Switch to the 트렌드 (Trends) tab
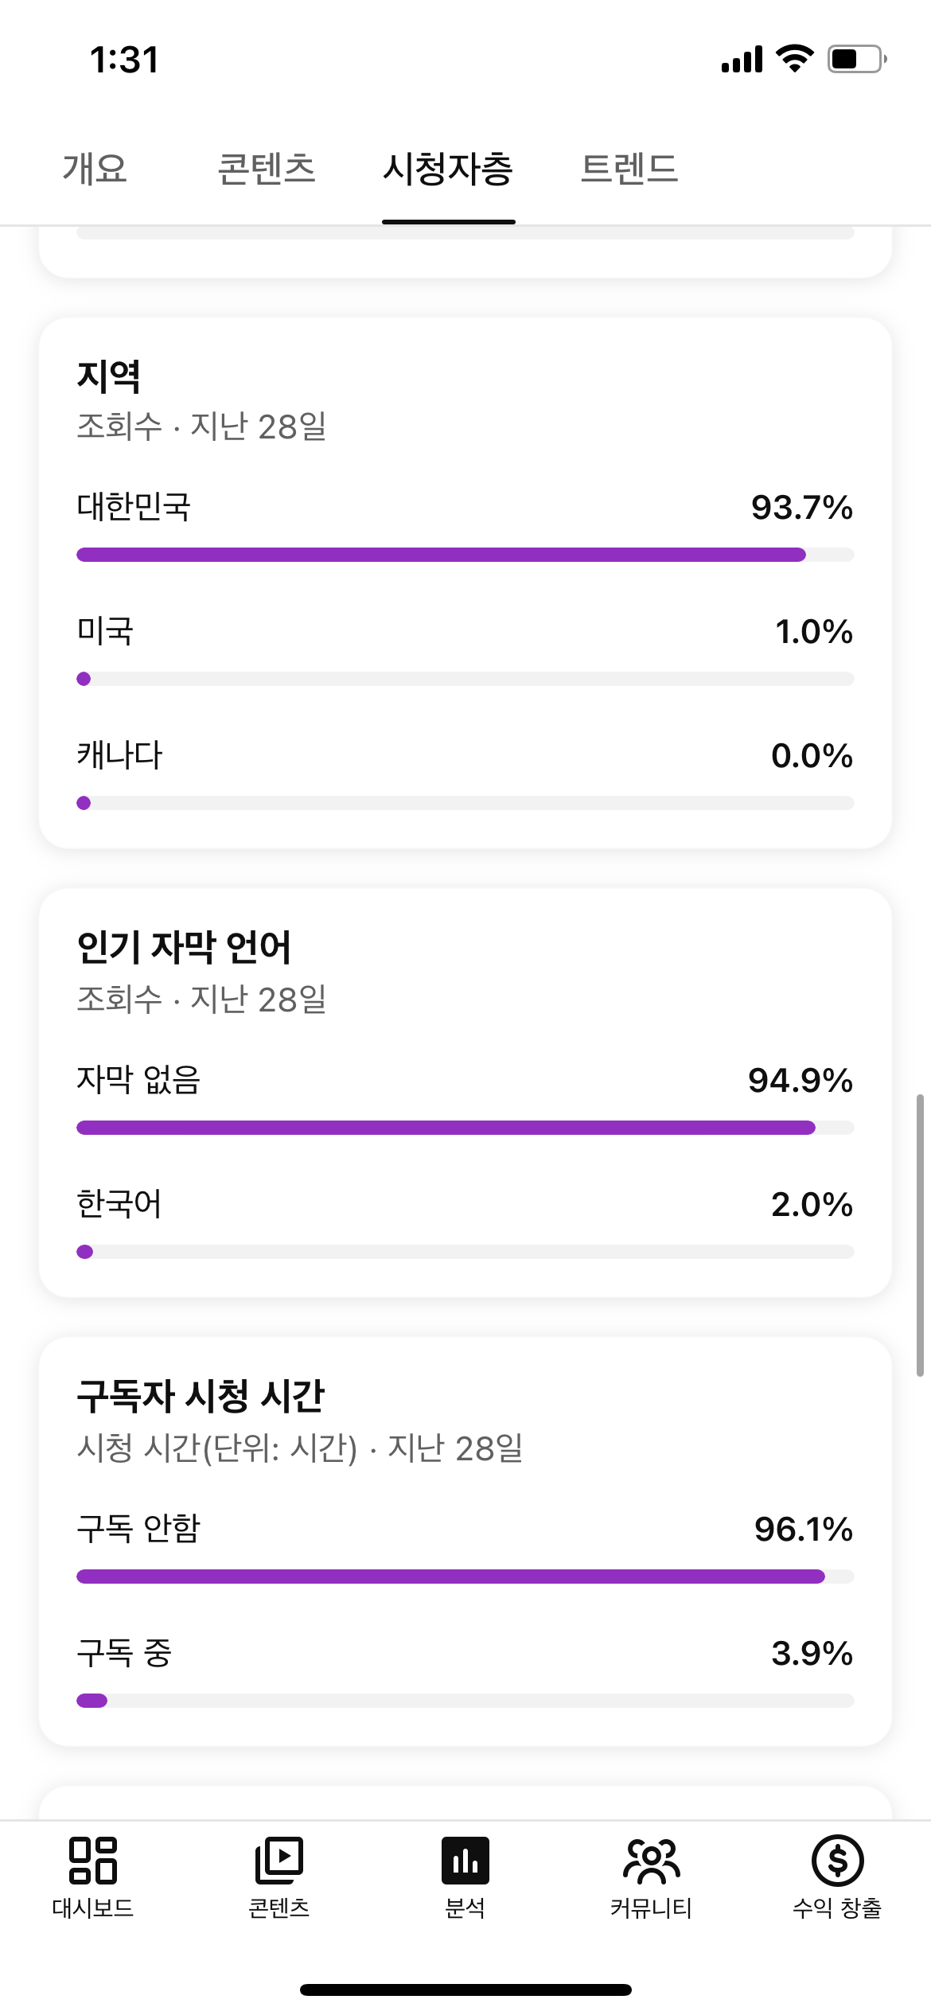The width and height of the screenshot is (931, 2015). click(x=629, y=169)
